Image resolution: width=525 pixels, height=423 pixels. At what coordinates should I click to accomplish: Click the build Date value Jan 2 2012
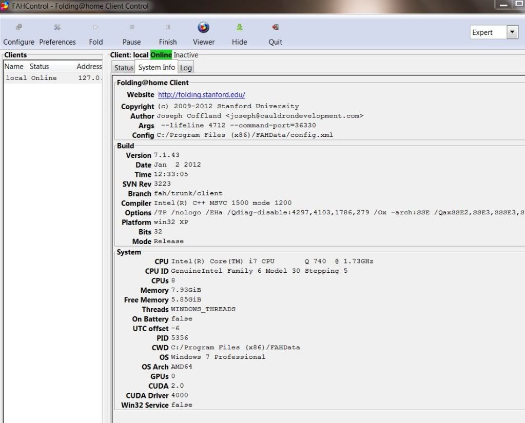click(x=177, y=165)
